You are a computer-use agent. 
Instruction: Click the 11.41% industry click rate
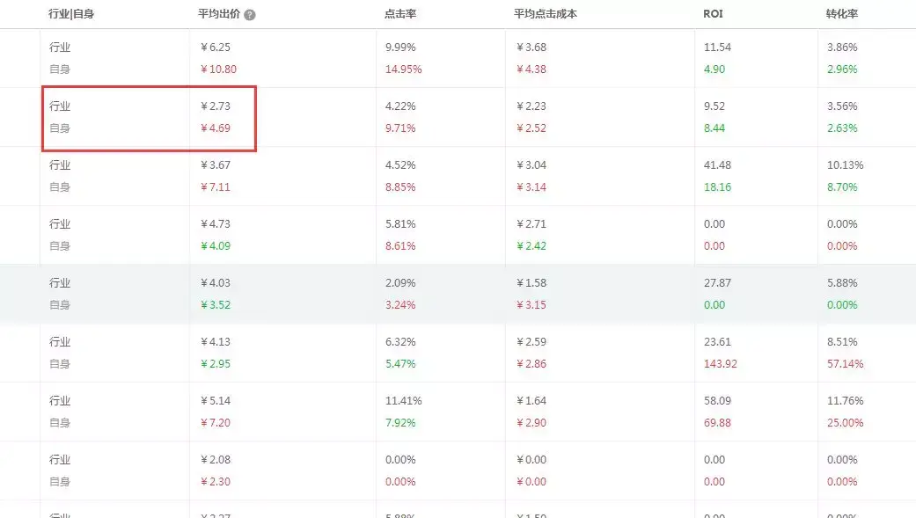coord(403,401)
